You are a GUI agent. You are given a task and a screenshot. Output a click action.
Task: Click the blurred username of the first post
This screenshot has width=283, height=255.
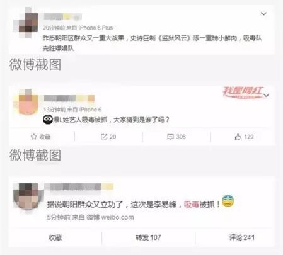pos(62,17)
